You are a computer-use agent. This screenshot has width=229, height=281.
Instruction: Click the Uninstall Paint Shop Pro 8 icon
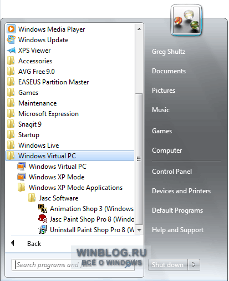43,229
